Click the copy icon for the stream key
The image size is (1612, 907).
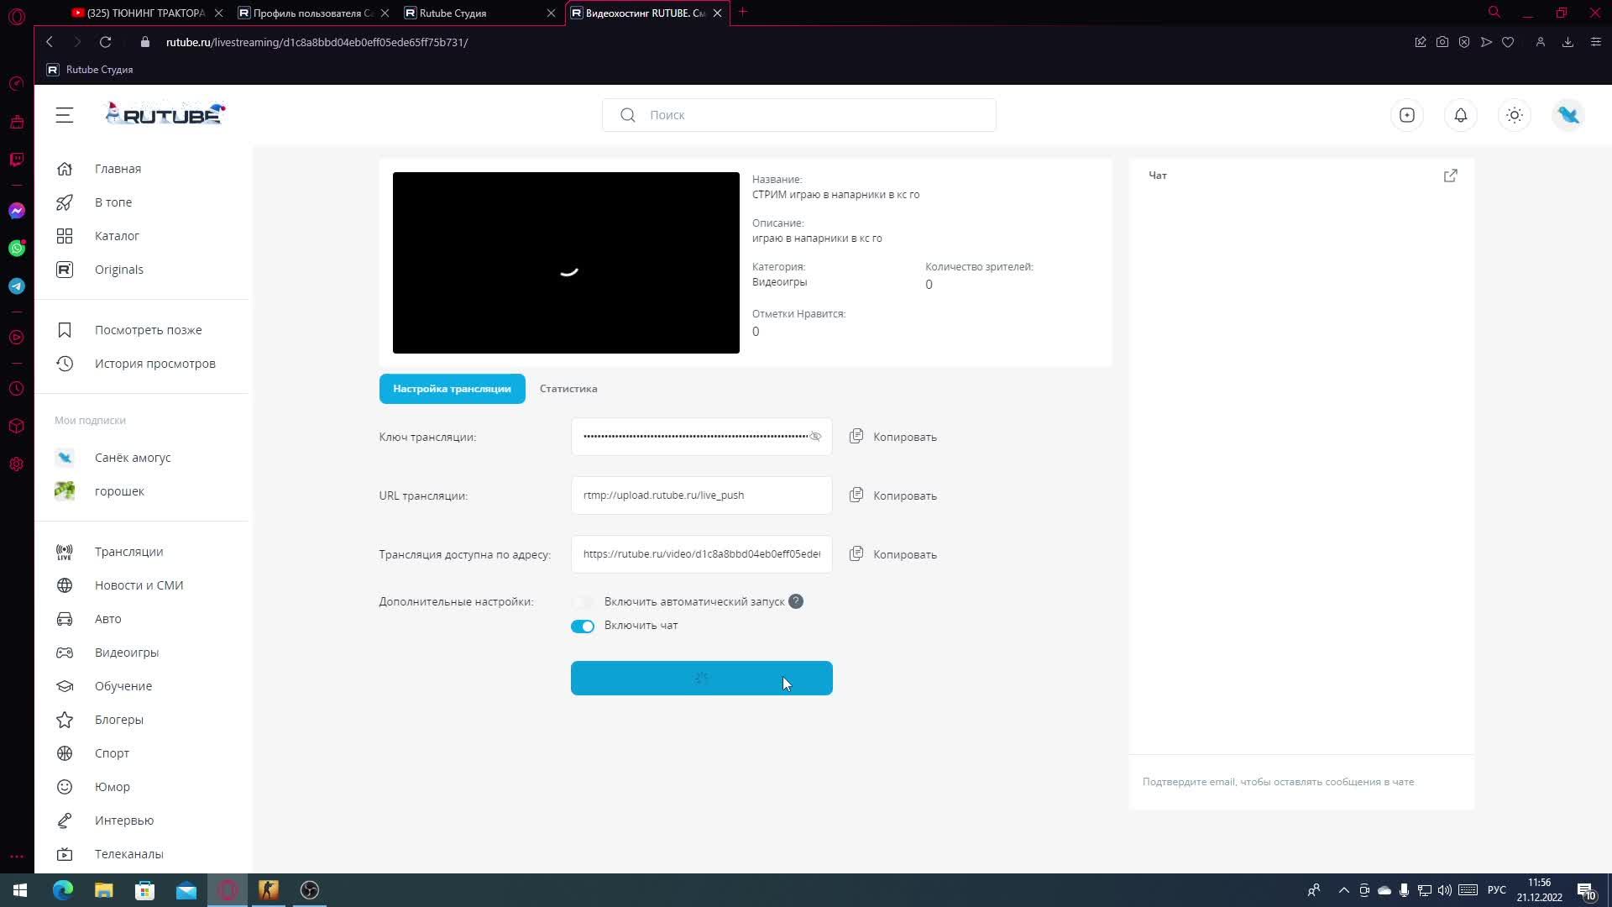pyautogui.click(x=856, y=437)
